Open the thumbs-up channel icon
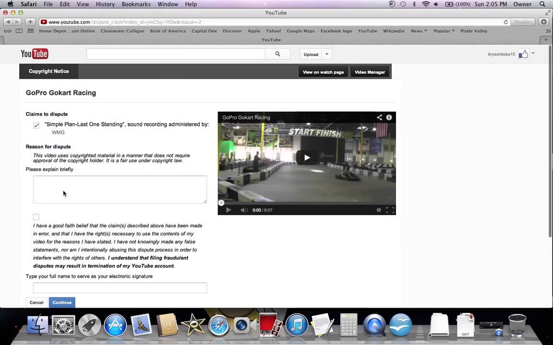This screenshot has width=553, height=345. tap(523, 54)
